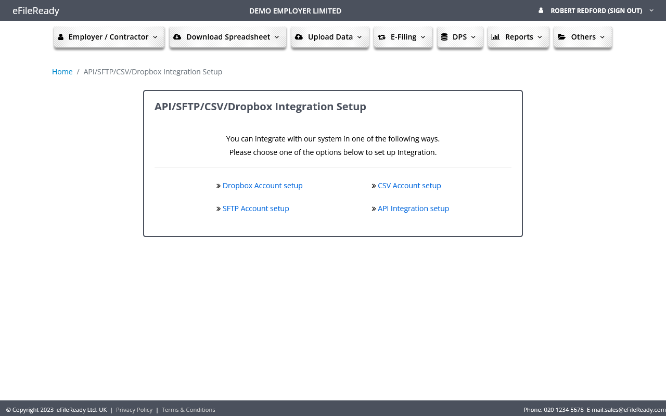Click "Please choose one of the options" sentence
The height and width of the screenshot is (416, 666).
coord(333,152)
